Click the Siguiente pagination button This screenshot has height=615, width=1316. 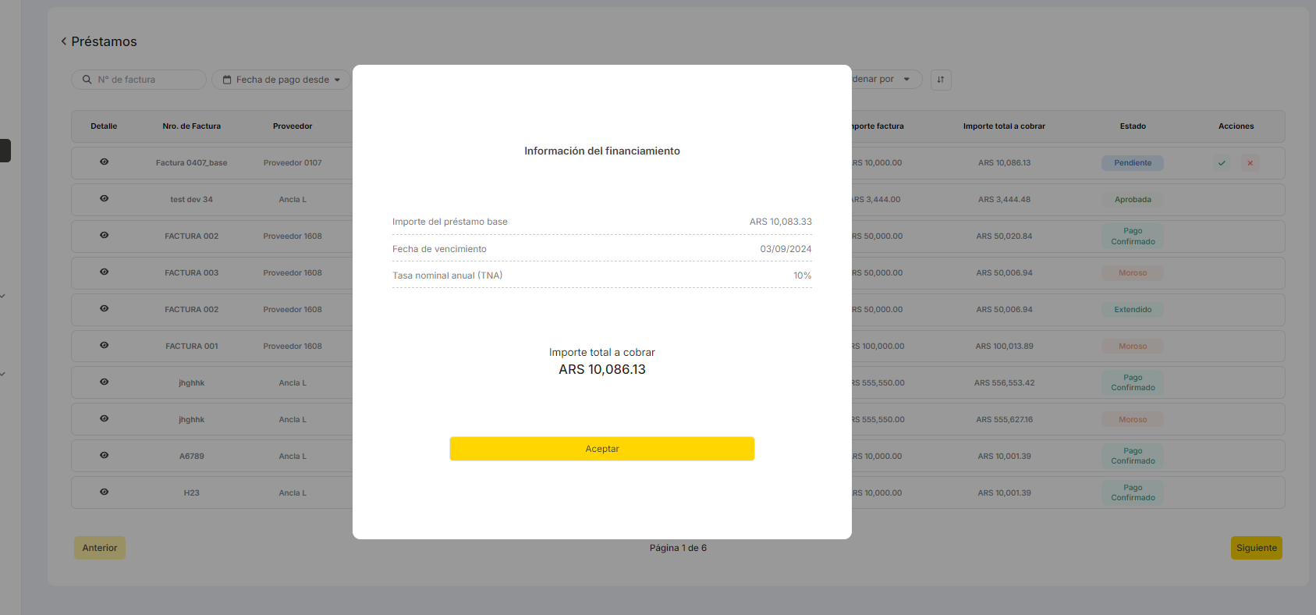1256,548
